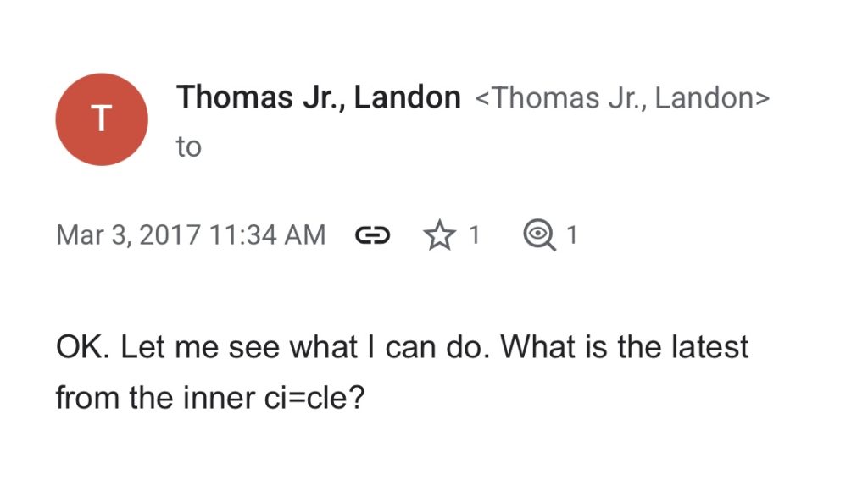
Task: Open sender name Thomas Jr., Landon
Action: [x=318, y=98]
